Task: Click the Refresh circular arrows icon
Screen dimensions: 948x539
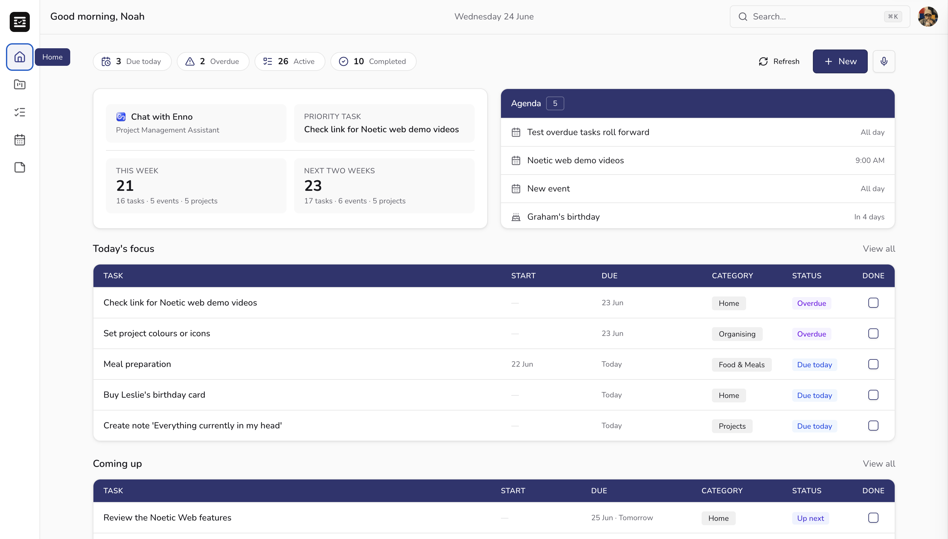Action: 763,61
